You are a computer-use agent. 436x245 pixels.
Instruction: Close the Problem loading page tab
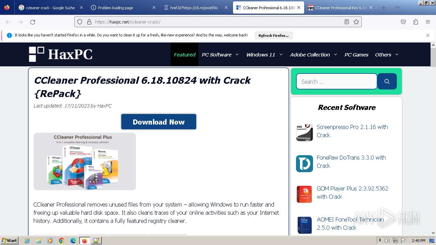(x=154, y=7)
